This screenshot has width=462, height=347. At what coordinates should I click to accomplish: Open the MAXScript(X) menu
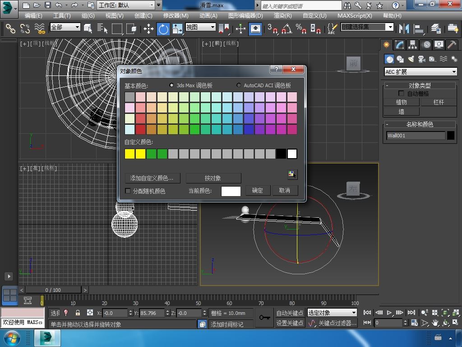pos(355,16)
